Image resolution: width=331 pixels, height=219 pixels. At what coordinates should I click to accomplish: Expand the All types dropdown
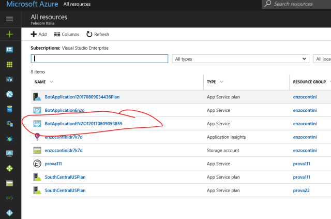click(240, 59)
